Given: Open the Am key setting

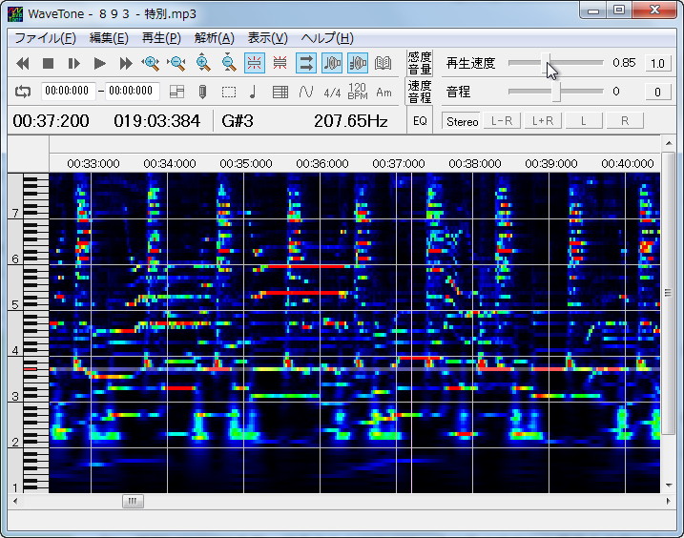Looking at the screenshot, I should coord(383,93).
